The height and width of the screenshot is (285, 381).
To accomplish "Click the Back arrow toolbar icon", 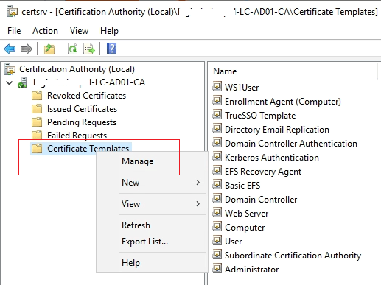I will click(10, 49).
